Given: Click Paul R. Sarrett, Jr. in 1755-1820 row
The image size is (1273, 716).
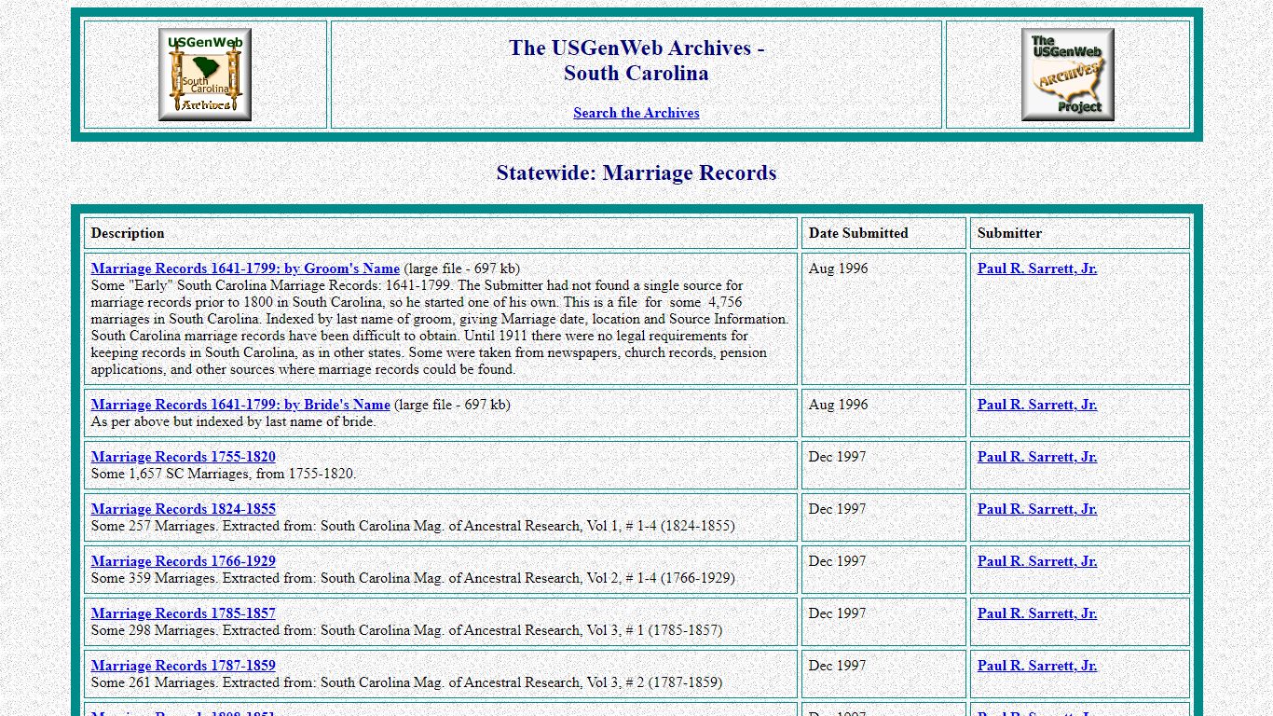Looking at the screenshot, I should coord(1037,457).
